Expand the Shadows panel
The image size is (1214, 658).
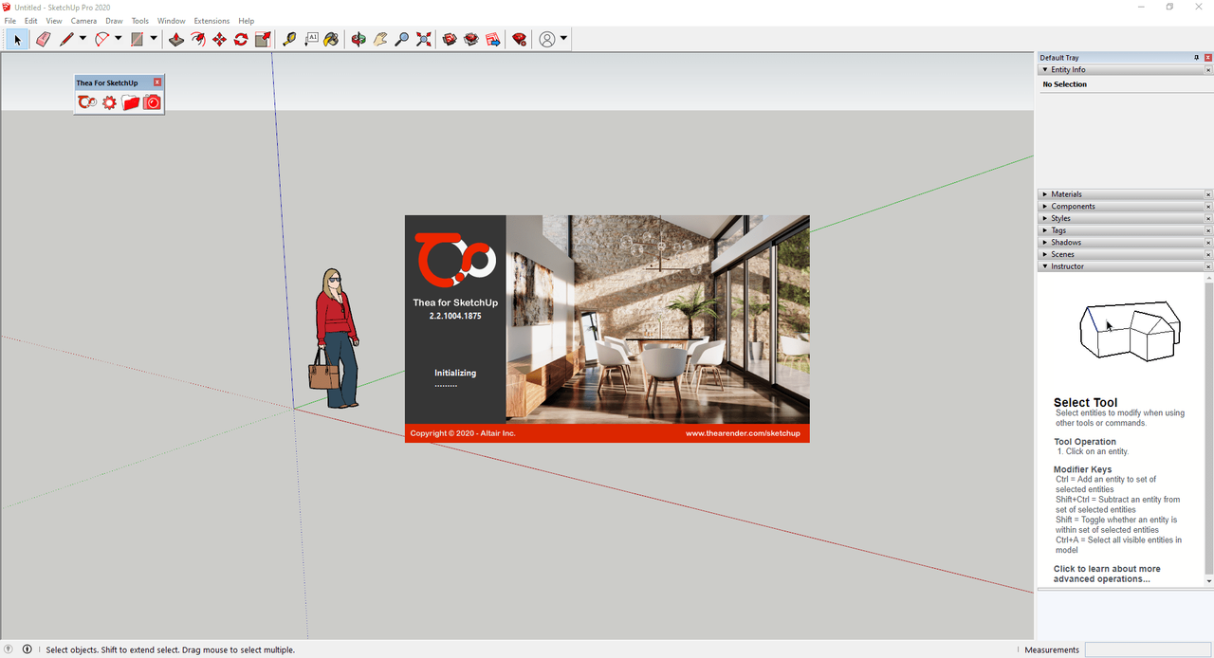[1045, 243]
